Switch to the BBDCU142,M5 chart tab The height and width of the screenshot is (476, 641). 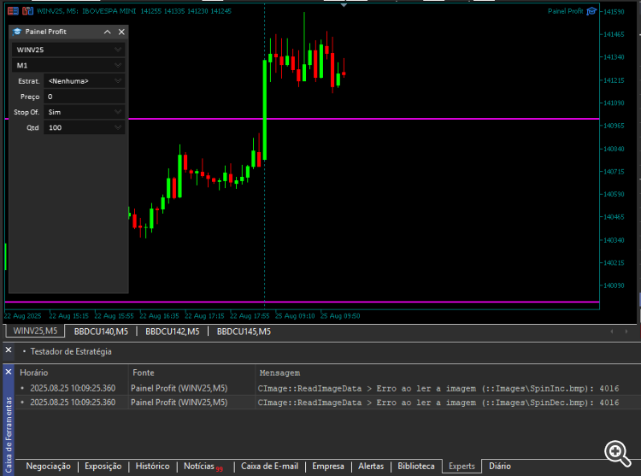173,332
